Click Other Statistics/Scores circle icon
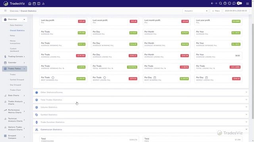This screenshot has width=254, height=142. point(37,92)
